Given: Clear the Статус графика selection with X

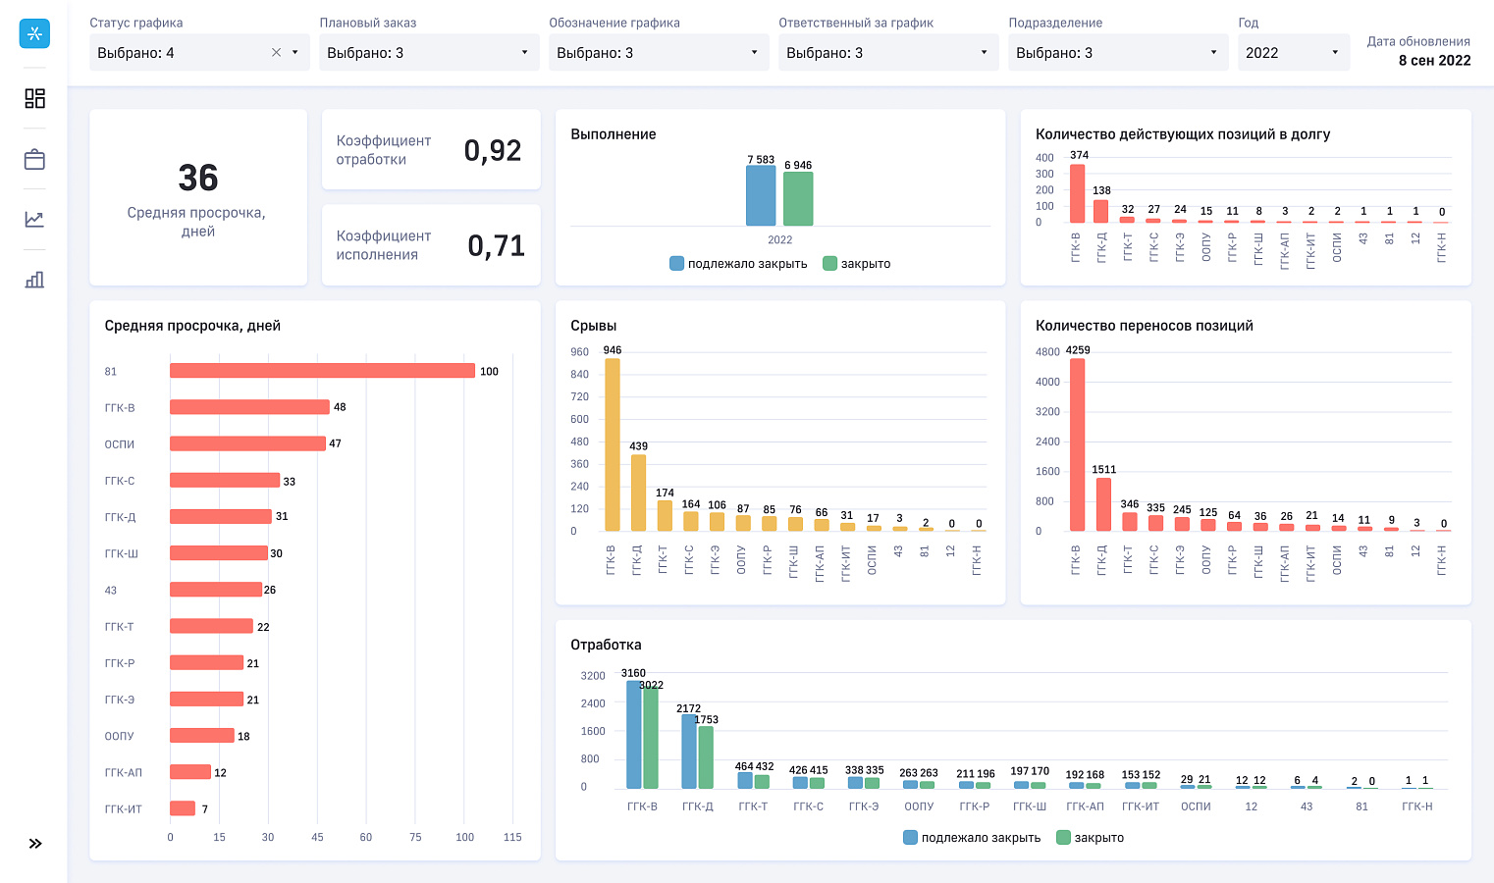Looking at the screenshot, I should (276, 53).
